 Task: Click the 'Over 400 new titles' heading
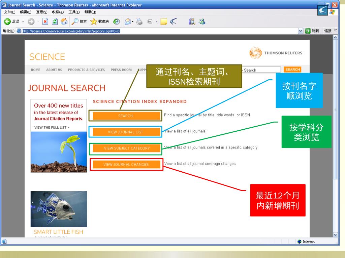59,105
